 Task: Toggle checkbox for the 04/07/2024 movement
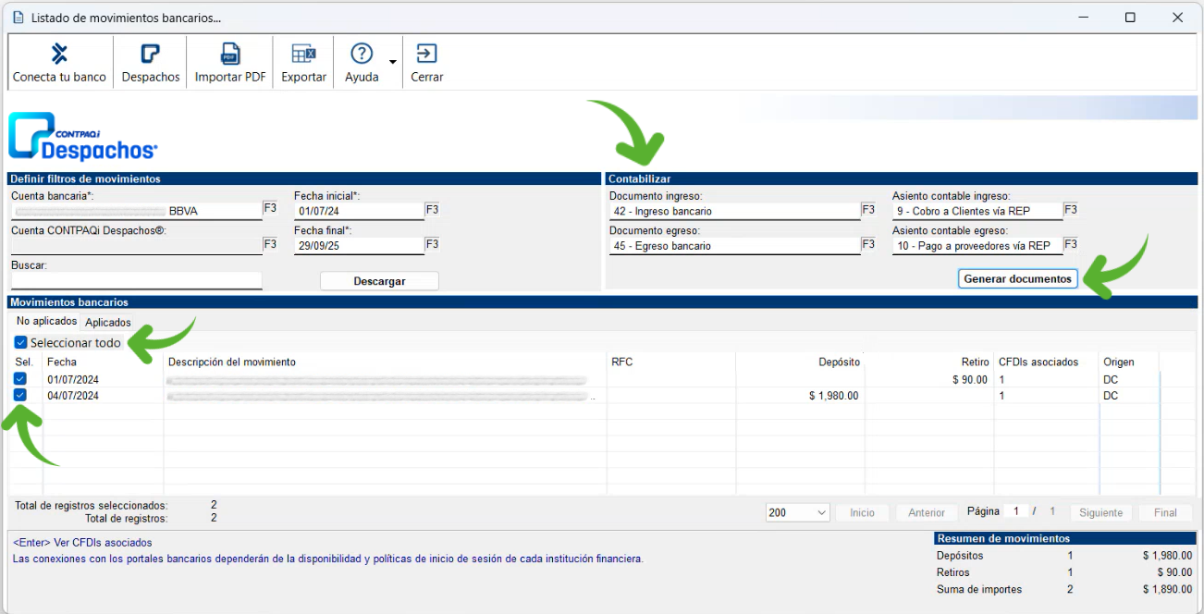coord(20,396)
